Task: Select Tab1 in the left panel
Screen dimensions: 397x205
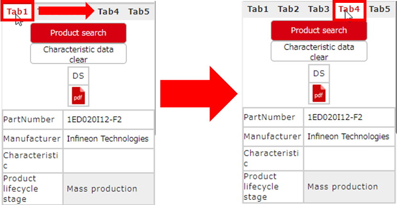Action: coord(17,11)
